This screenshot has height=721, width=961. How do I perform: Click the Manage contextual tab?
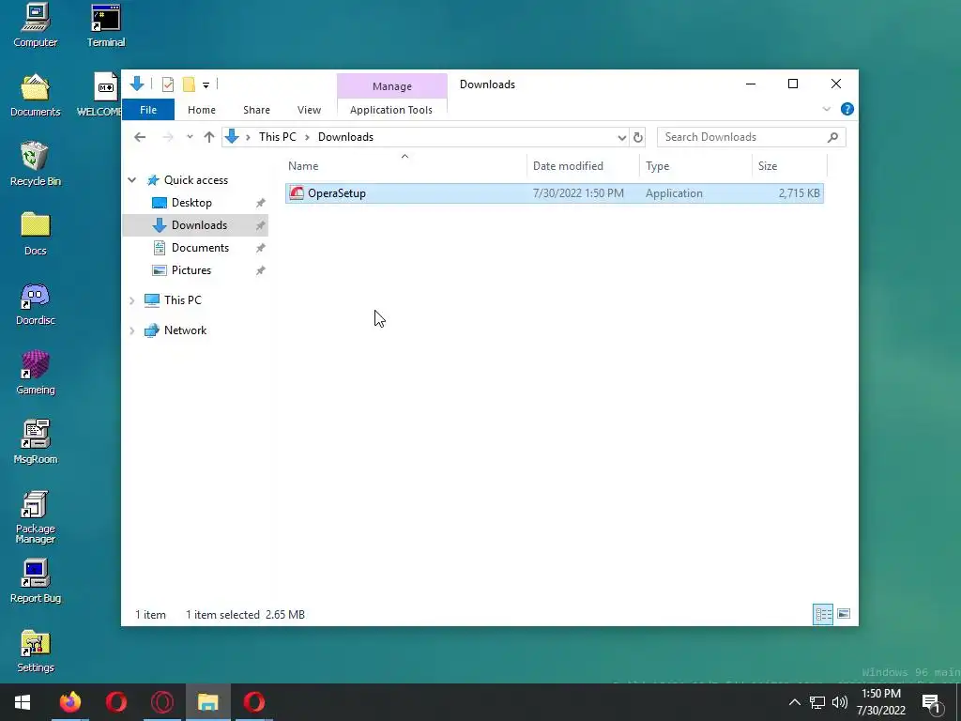pos(392,86)
